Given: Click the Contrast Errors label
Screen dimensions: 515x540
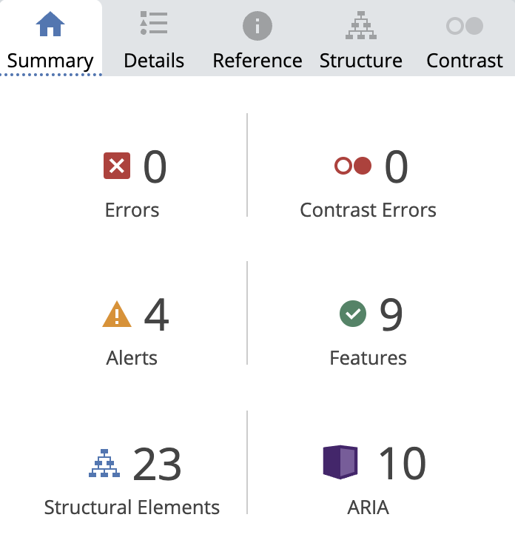Looking at the screenshot, I should [x=368, y=210].
